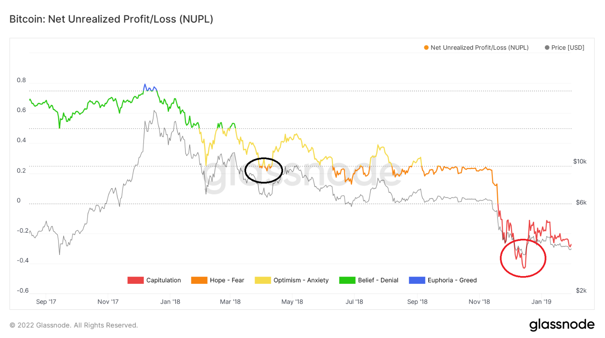Select the red Capitulation color swatch
The image size is (605, 338).
pyautogui.click(x=135, y=280)
